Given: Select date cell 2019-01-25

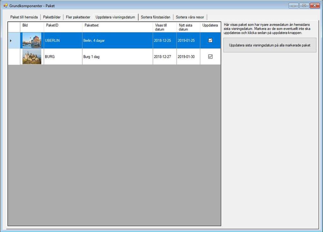Looking at the screenshot, I should coord(188,41).
